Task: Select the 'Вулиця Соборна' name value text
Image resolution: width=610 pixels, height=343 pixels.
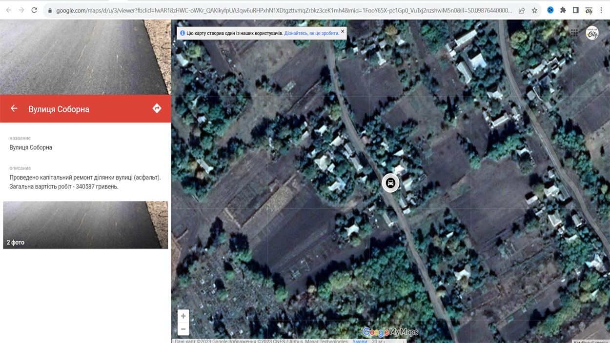Action: (31, 147)
